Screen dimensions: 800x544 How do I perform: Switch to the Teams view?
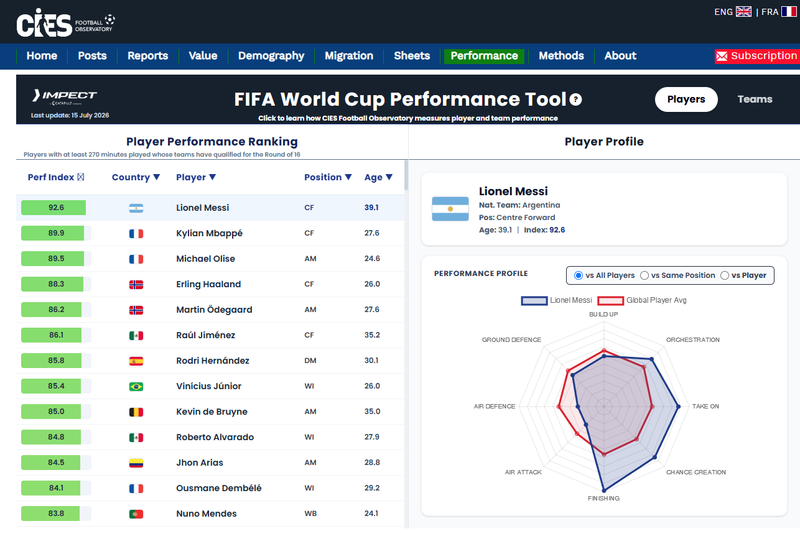[x=755, y=99]
